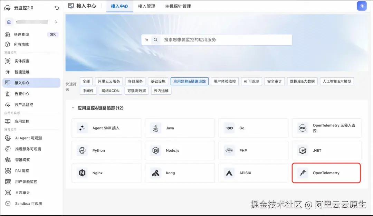
Task: Open the Java integration card
Action: [x=180, y=128]
